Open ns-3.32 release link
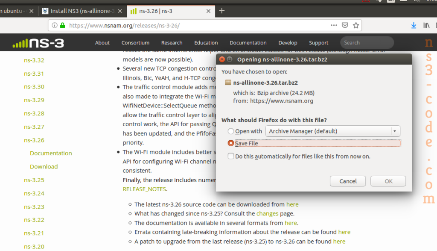 click(x=34, y=60)
